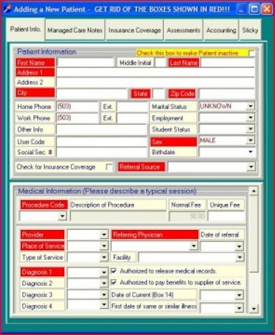Toggle Authorized to pay benefits checkbox
The image size is (275, 335).
[114, 282]
